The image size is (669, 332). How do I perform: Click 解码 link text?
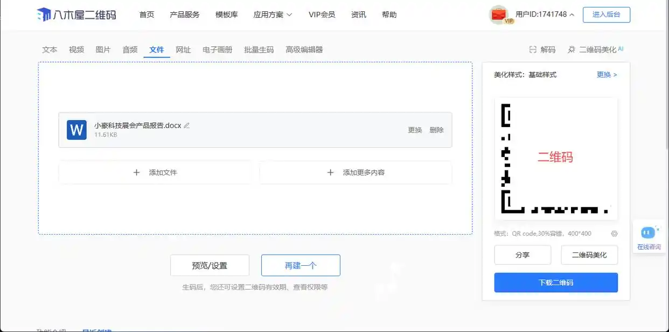548,50
